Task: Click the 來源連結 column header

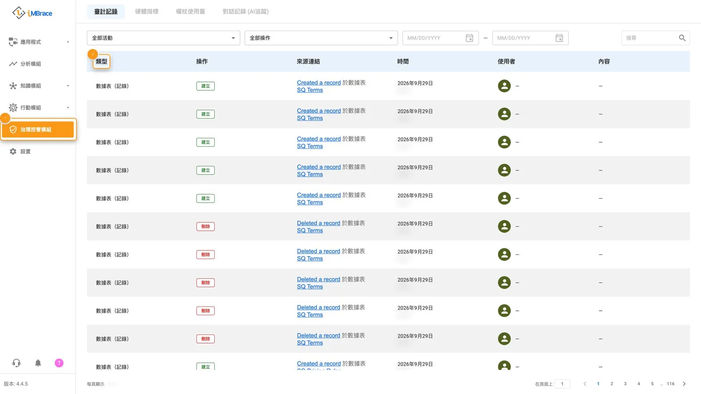Action: tap(308, 62)
